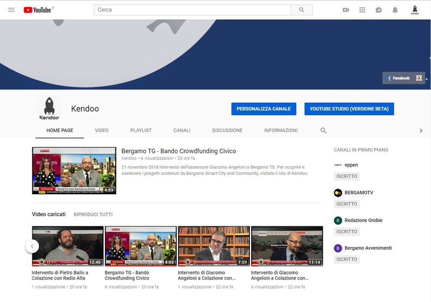Toggle ISCRITTO under BERGAMOTV
The image size is (431, 302).
coord(347,204)
